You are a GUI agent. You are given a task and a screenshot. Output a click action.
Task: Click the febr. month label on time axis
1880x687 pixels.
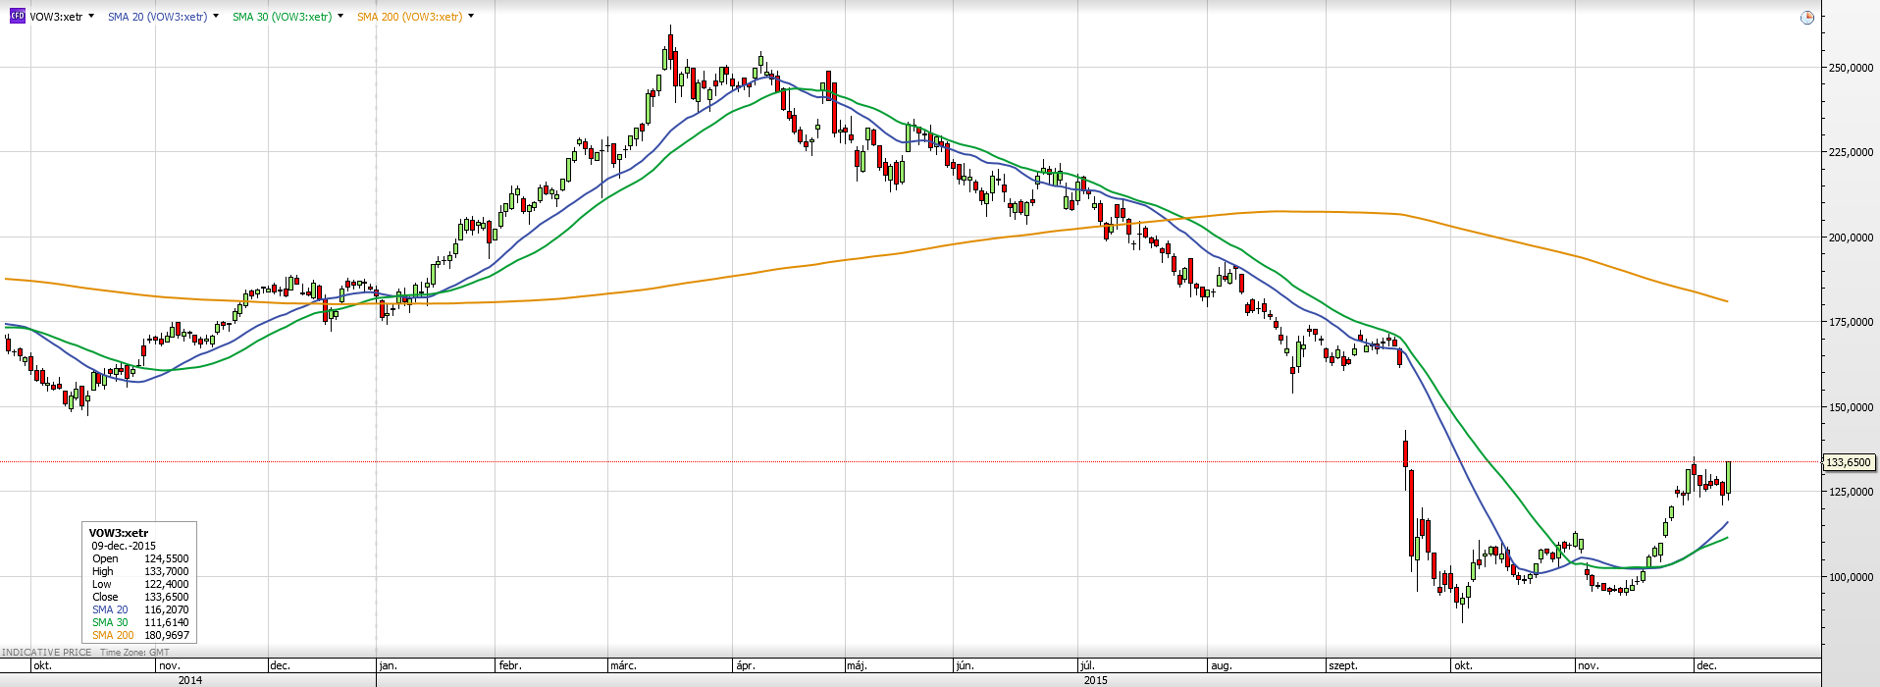[x=510, y=665]
